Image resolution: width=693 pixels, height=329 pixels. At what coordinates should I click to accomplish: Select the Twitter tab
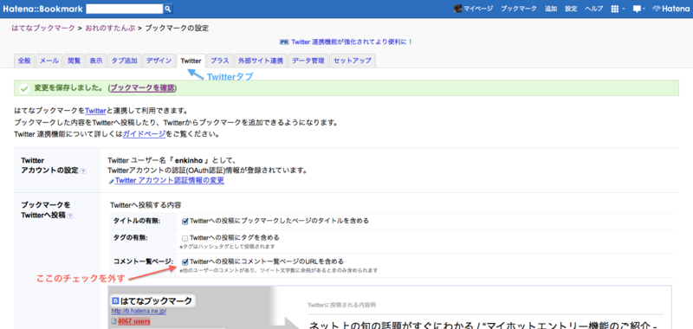[191, 61]
